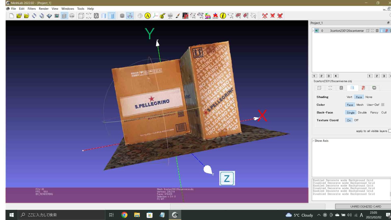
Task: Enable apply to all visible layers
Action: pos(390,131)
